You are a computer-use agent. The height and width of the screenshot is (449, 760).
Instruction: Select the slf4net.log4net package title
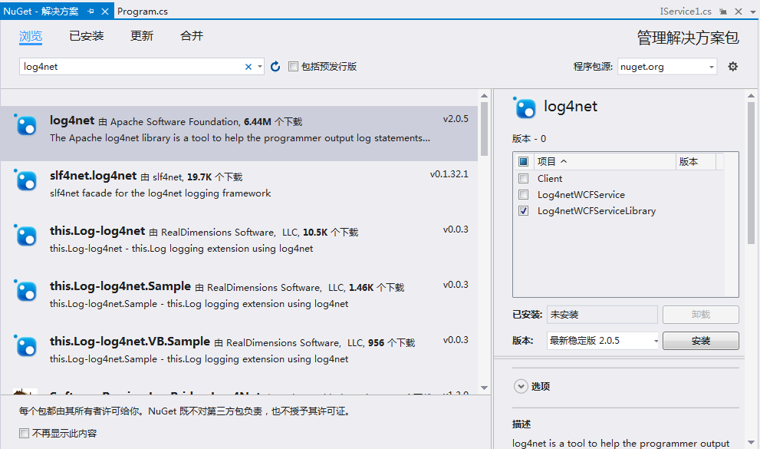(93, 176)
